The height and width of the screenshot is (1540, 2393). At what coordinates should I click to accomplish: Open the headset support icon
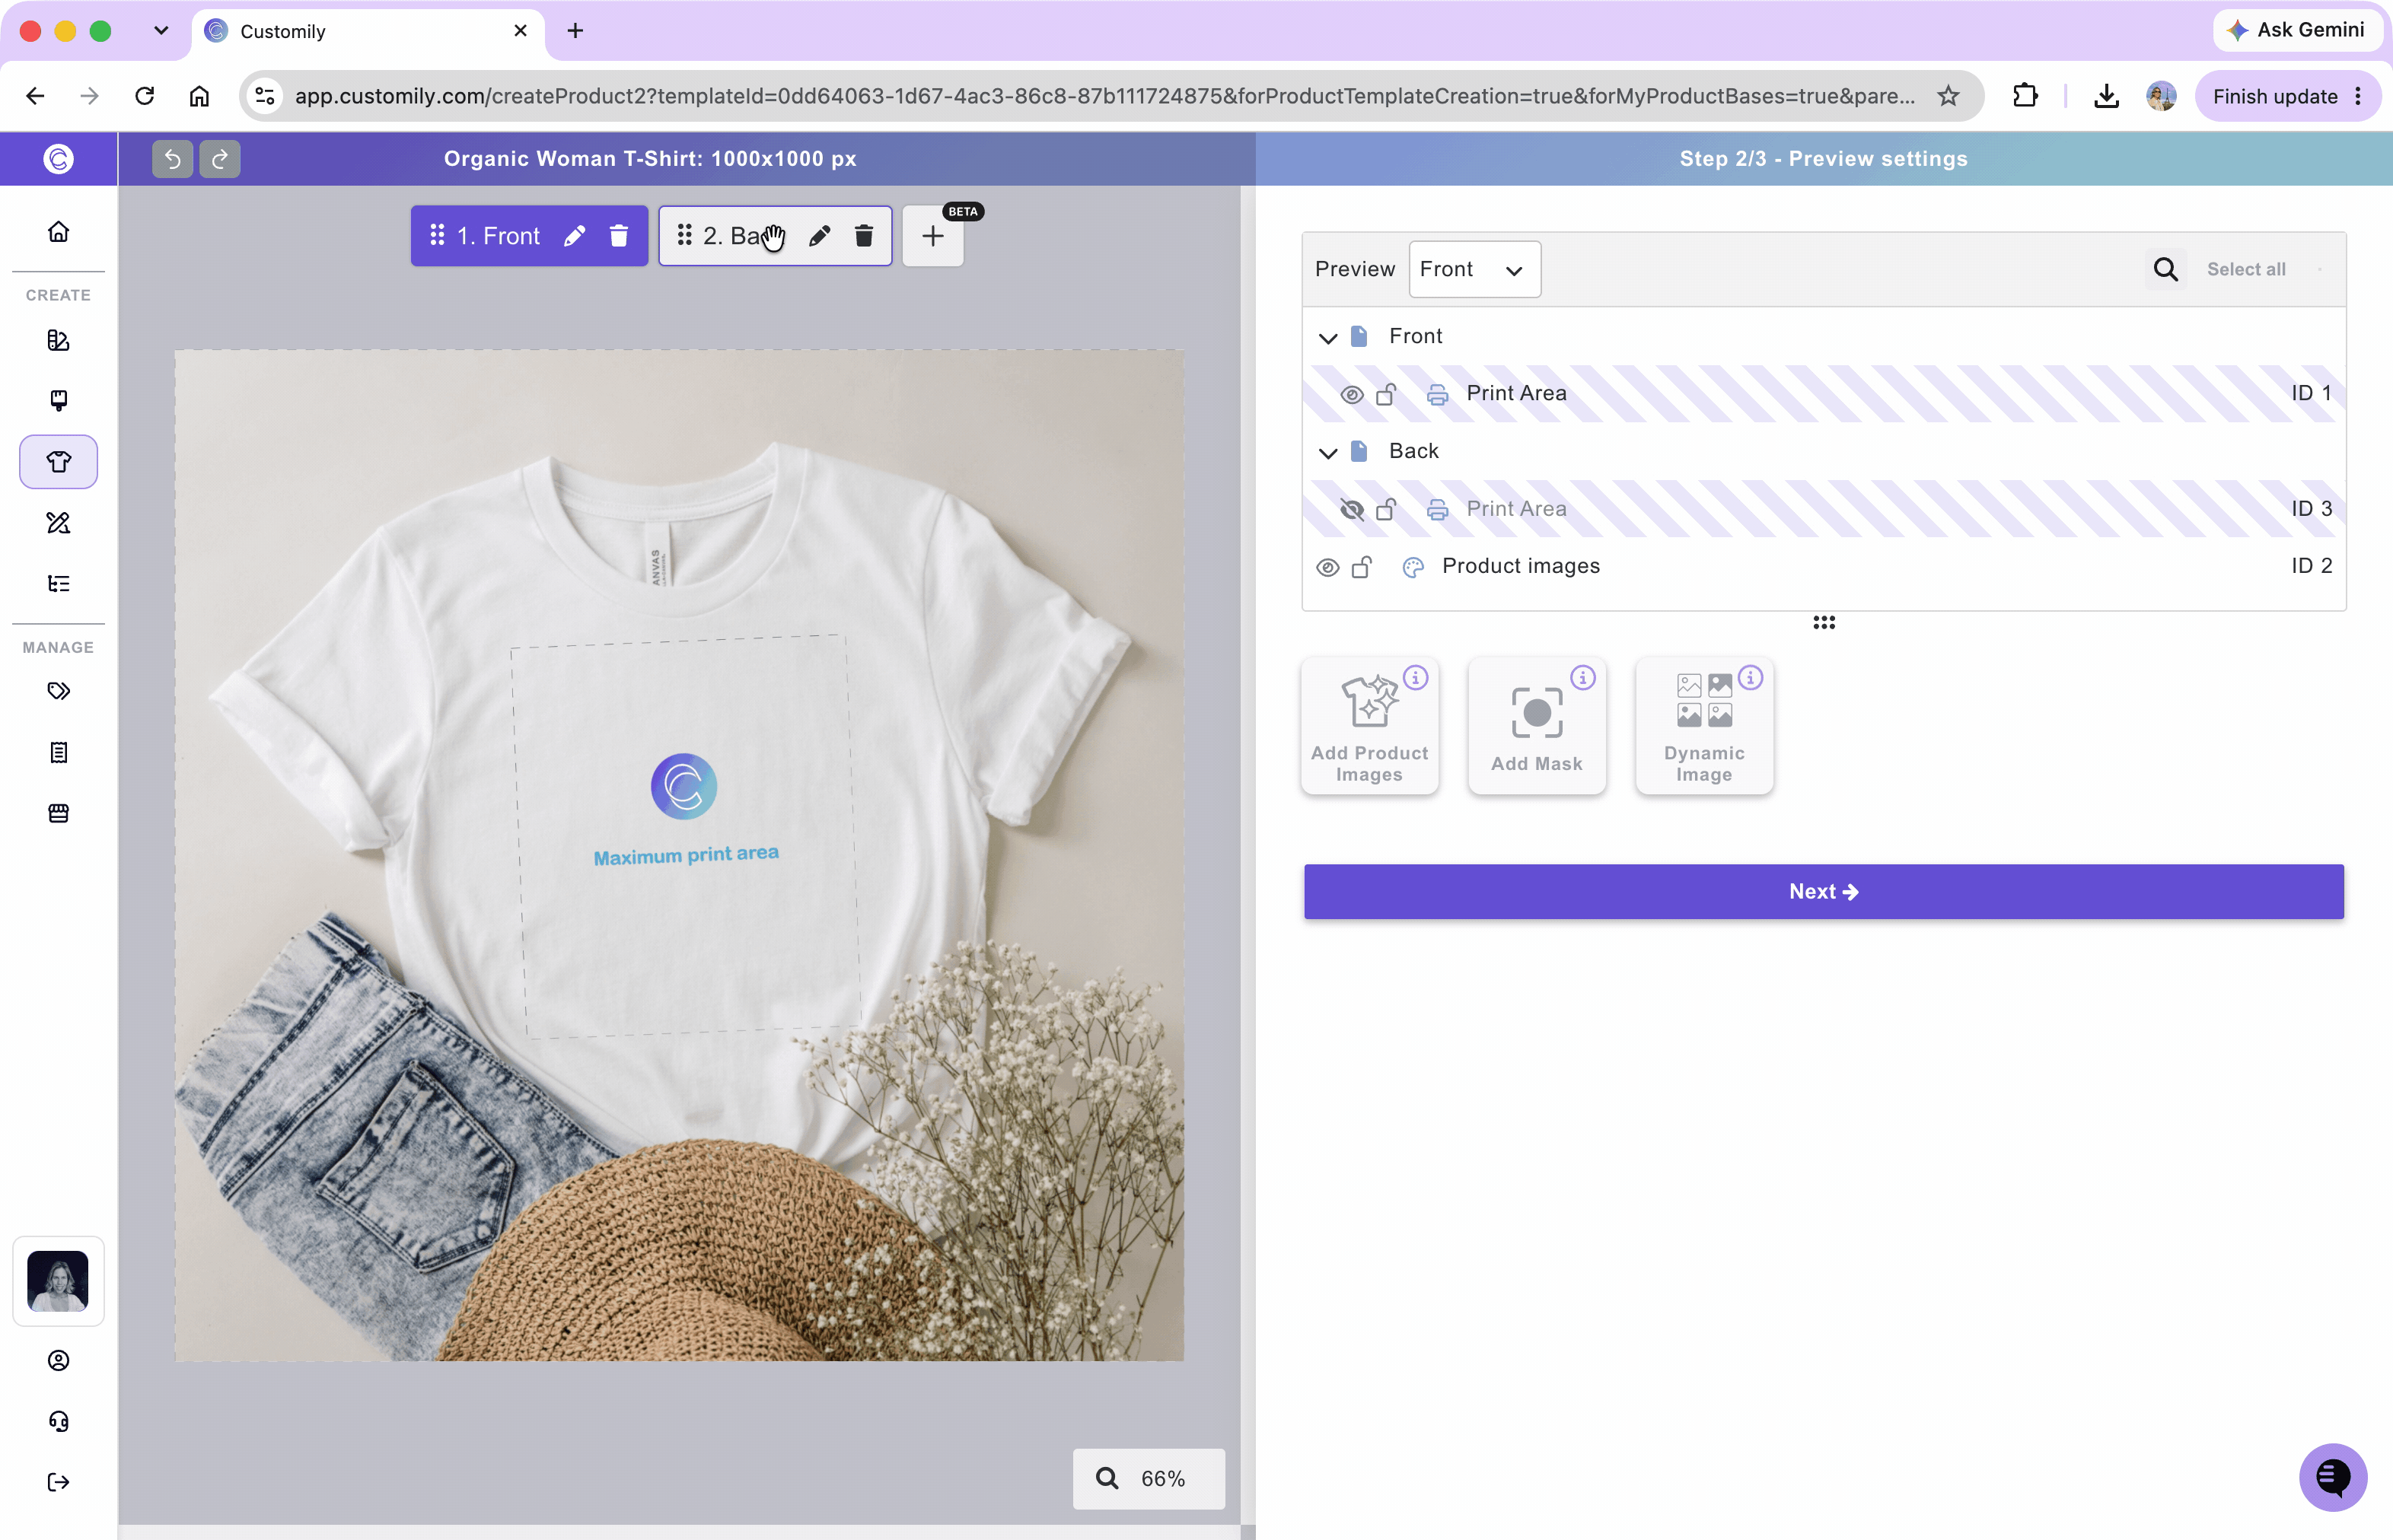pos(59,1421)
